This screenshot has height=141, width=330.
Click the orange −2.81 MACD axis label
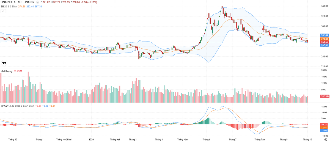tap(324, 128)
